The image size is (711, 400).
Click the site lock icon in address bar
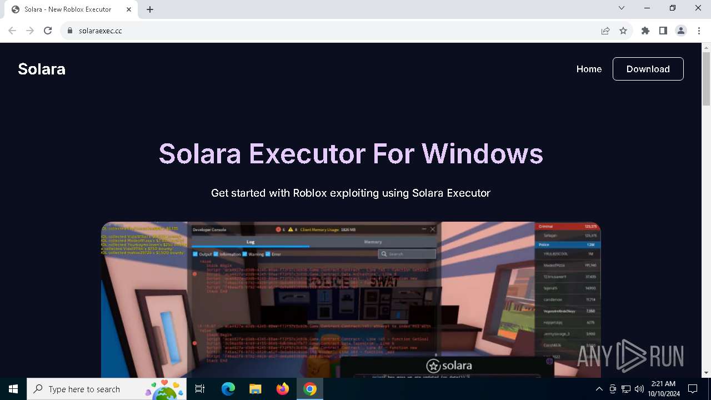click(x=70, y=31)
